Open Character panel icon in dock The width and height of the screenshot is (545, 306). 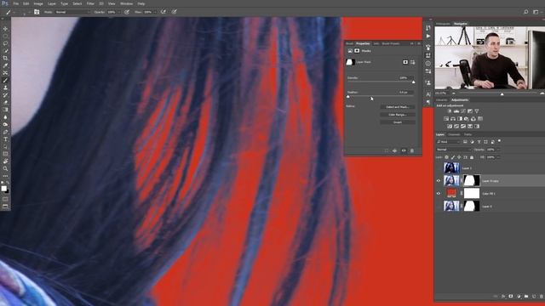tap(428, 94)
